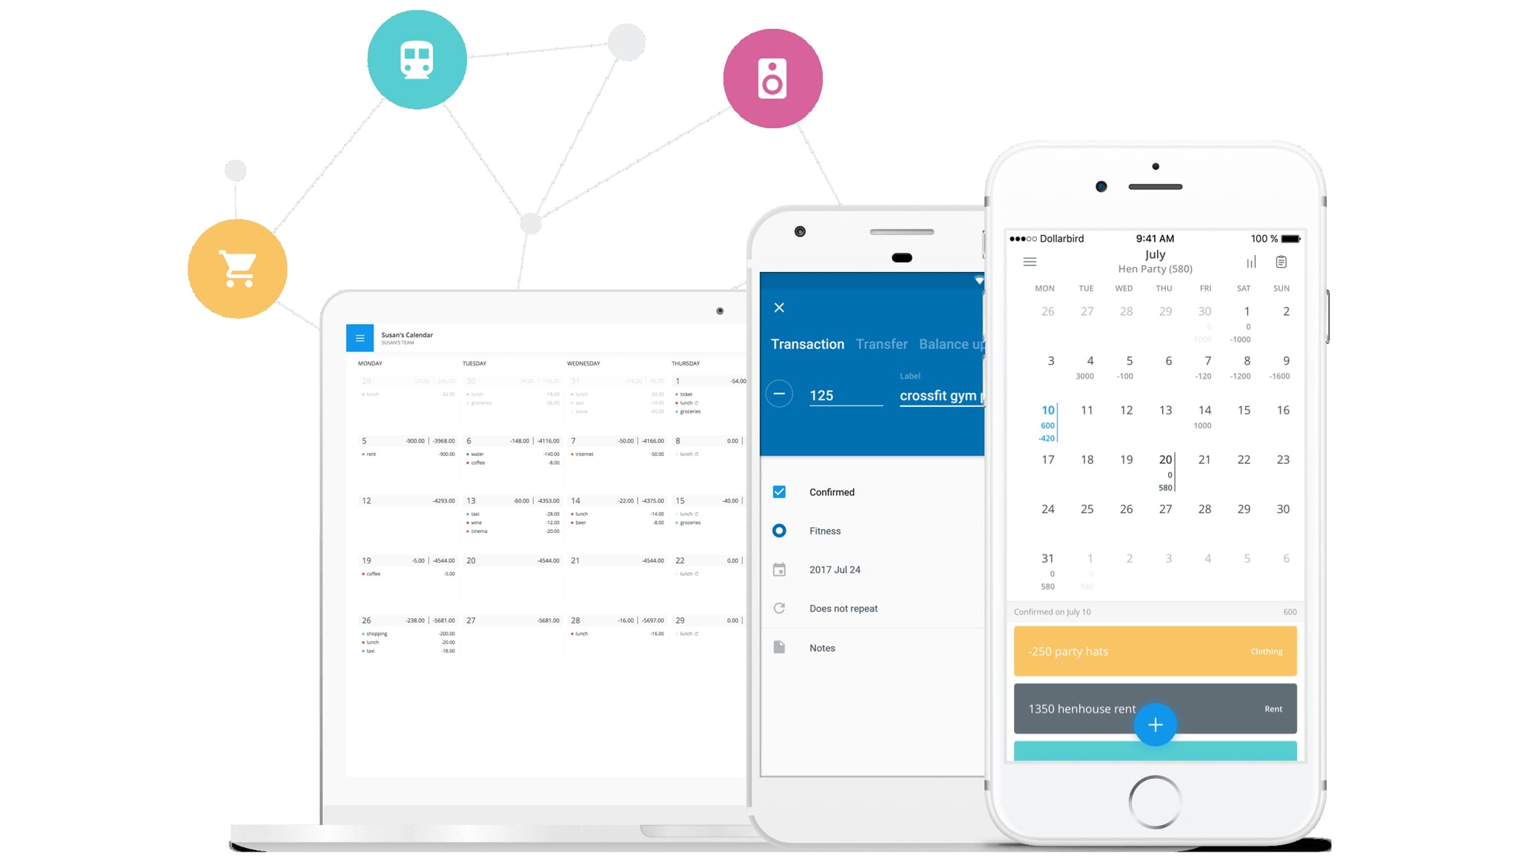Image resolution: width=1518 pixels, height=862 pixels.
Task: Toggle the Confirmed checkbox in transaction
Action: [x=779, y=491]
